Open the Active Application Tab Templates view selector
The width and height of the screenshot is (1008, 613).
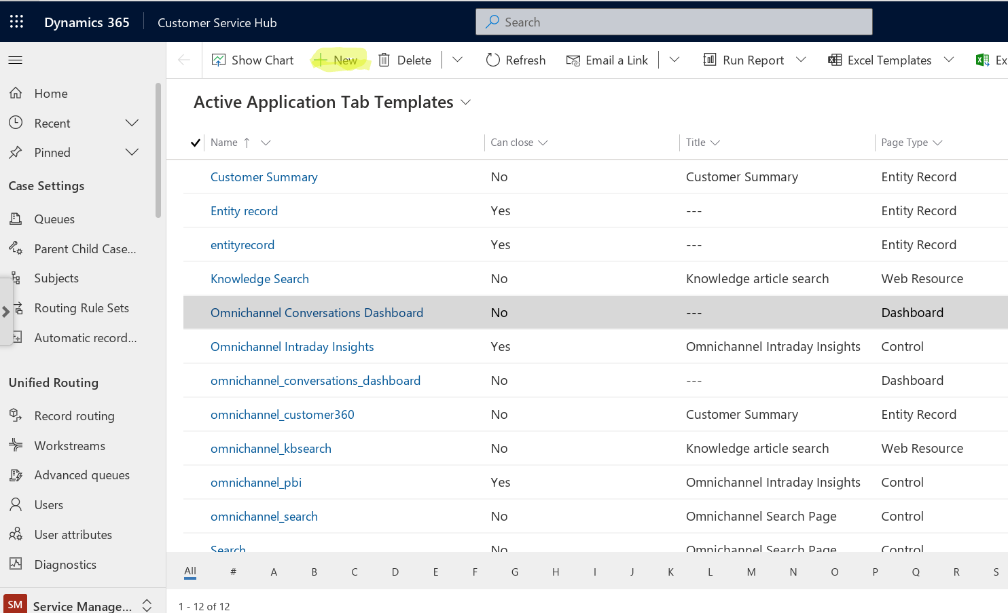pyautogui.click(x=466, y=102)
